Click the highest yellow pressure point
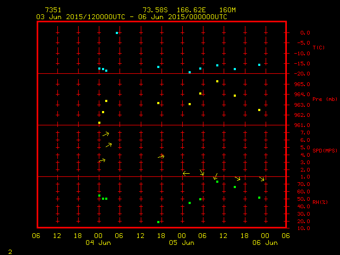The image size is (340, 255). click(x=217, y=81)
